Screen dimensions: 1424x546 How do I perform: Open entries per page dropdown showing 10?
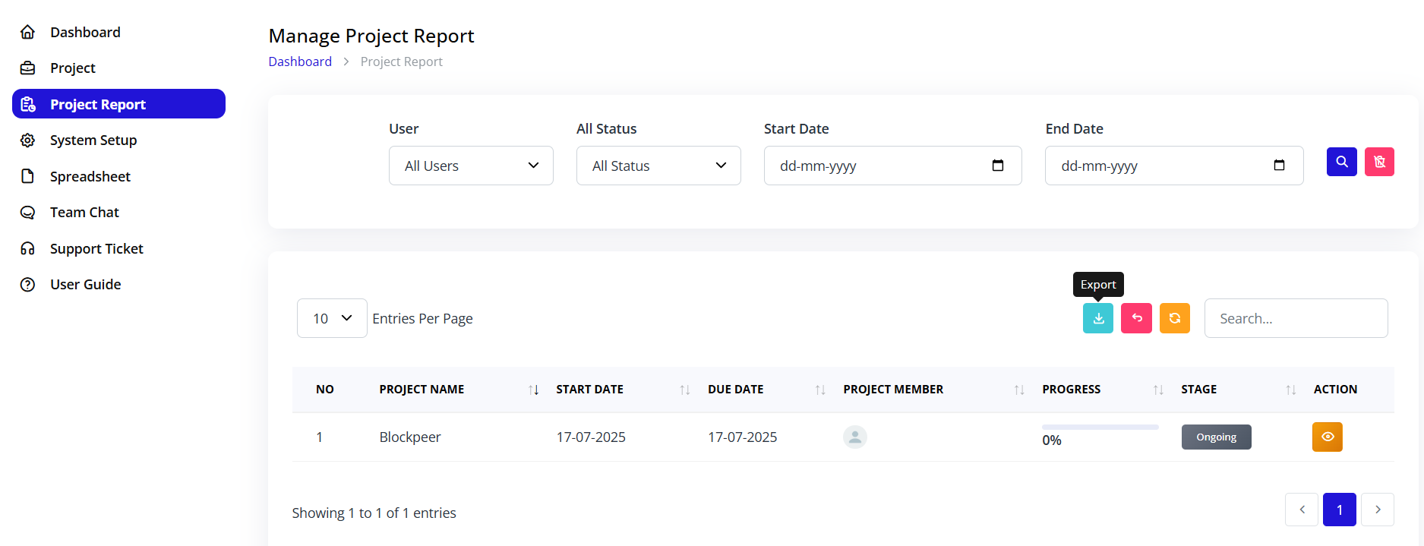pos(332,318)
